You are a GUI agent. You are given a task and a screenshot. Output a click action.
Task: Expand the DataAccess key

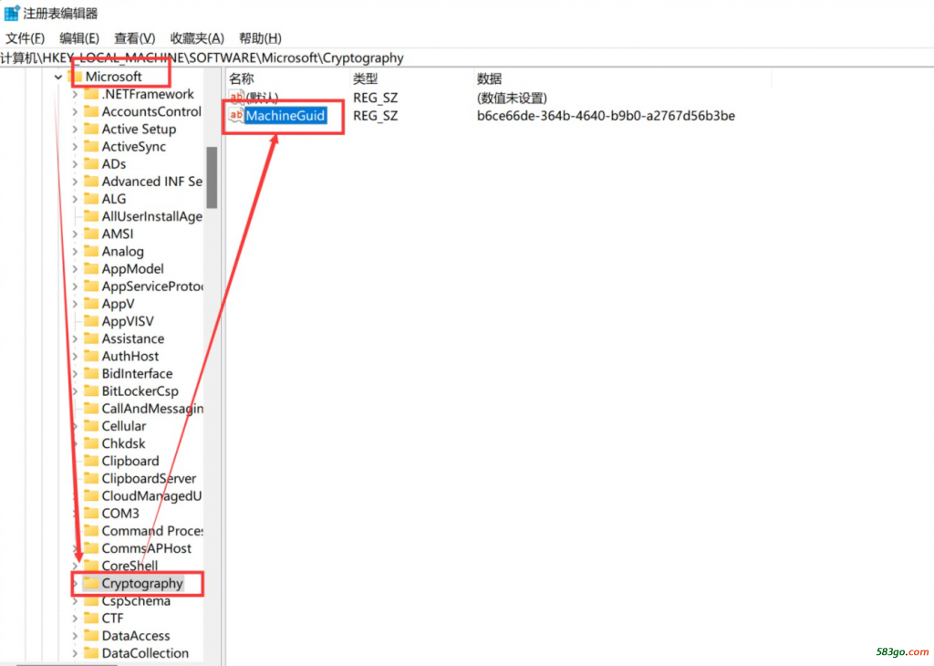(x=75, y=636)
